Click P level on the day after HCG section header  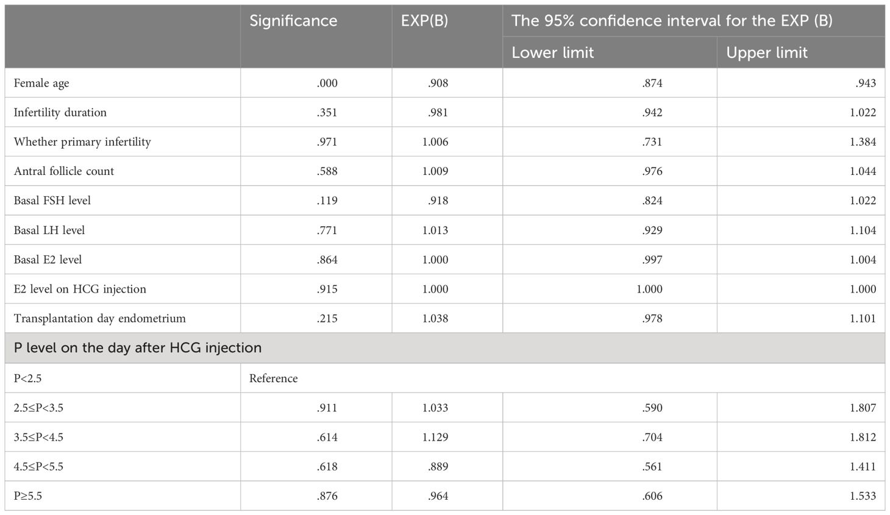[x=138, y=348]
